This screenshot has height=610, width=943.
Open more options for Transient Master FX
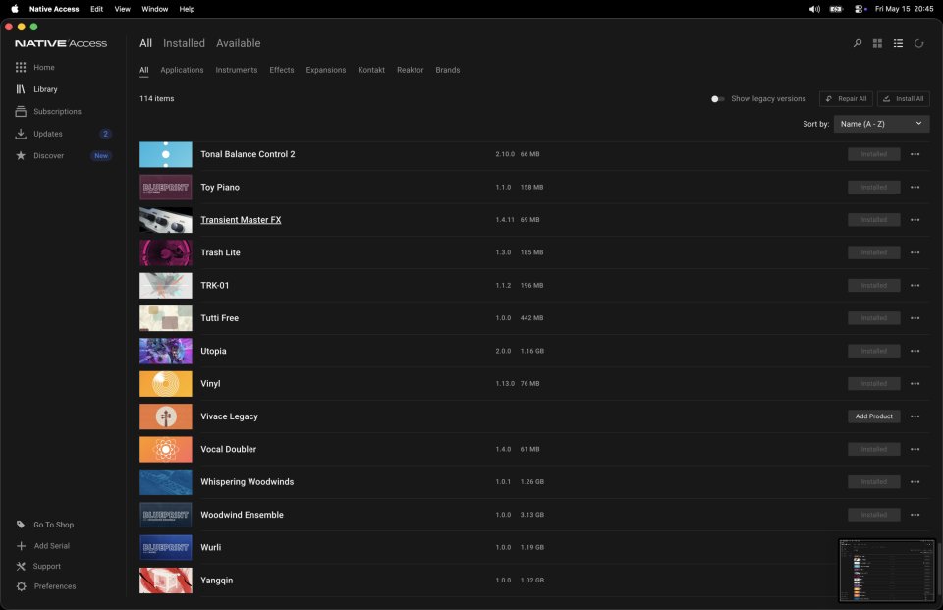pos(915,220)
